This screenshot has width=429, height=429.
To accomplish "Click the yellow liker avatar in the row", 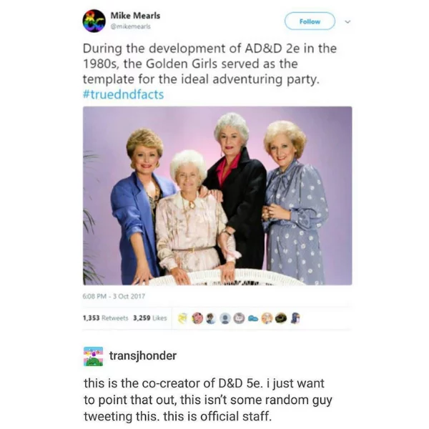I will (x=182, y=318).
